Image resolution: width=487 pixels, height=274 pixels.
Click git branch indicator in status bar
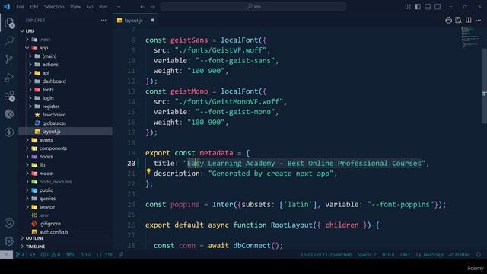21,254
